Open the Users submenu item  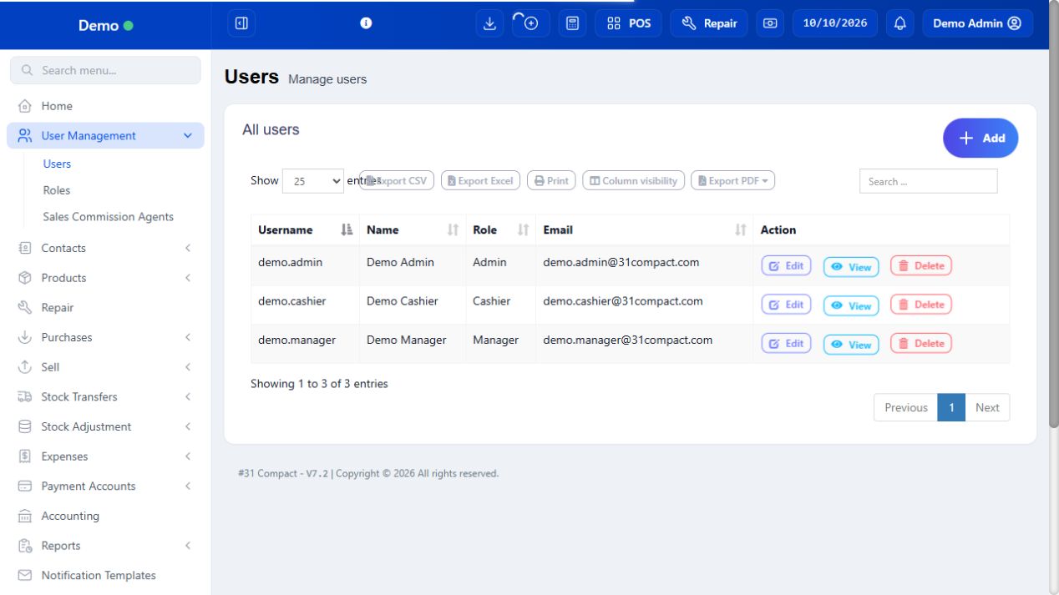(57, 164)
